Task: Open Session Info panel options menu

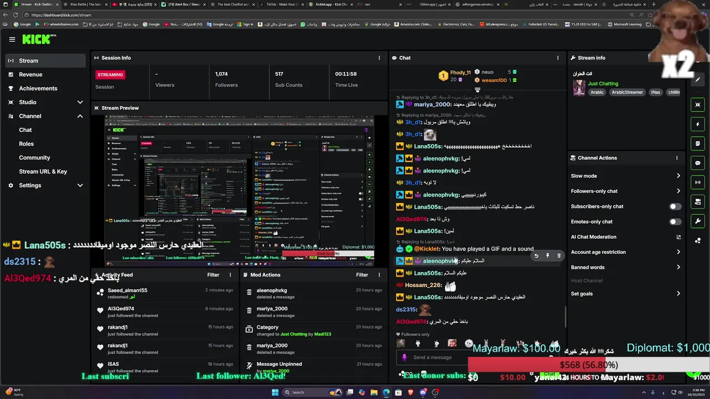Action: 379,58
